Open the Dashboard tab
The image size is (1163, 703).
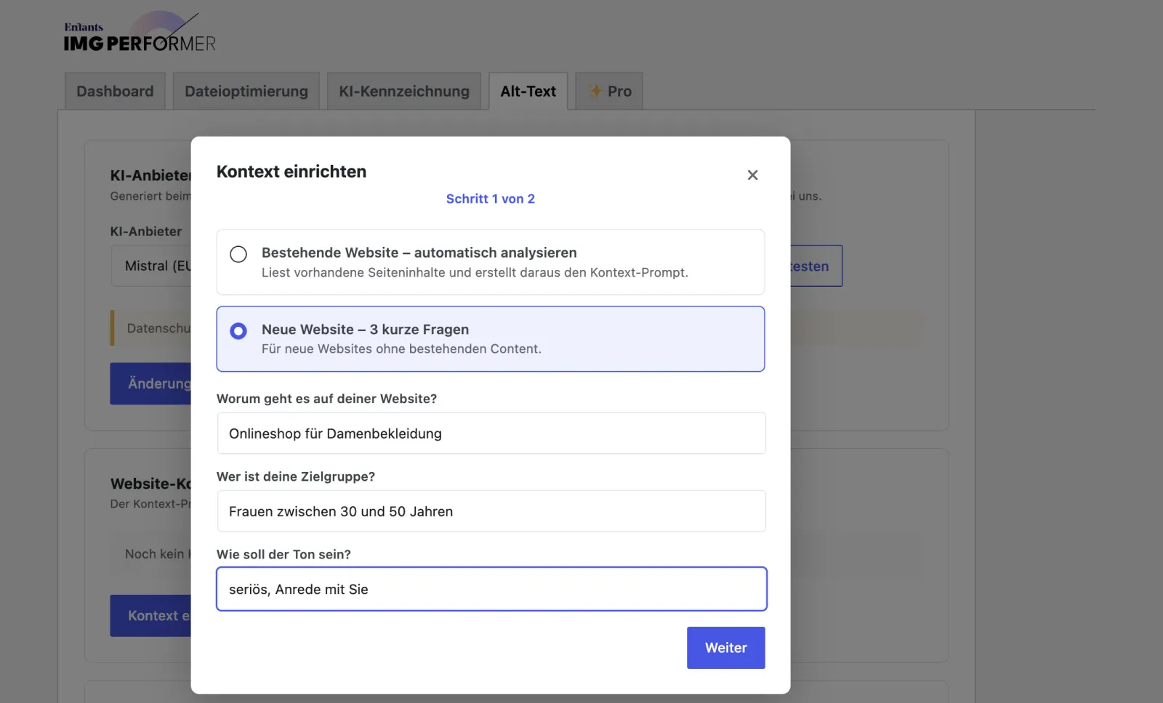[x=115, y=92]
